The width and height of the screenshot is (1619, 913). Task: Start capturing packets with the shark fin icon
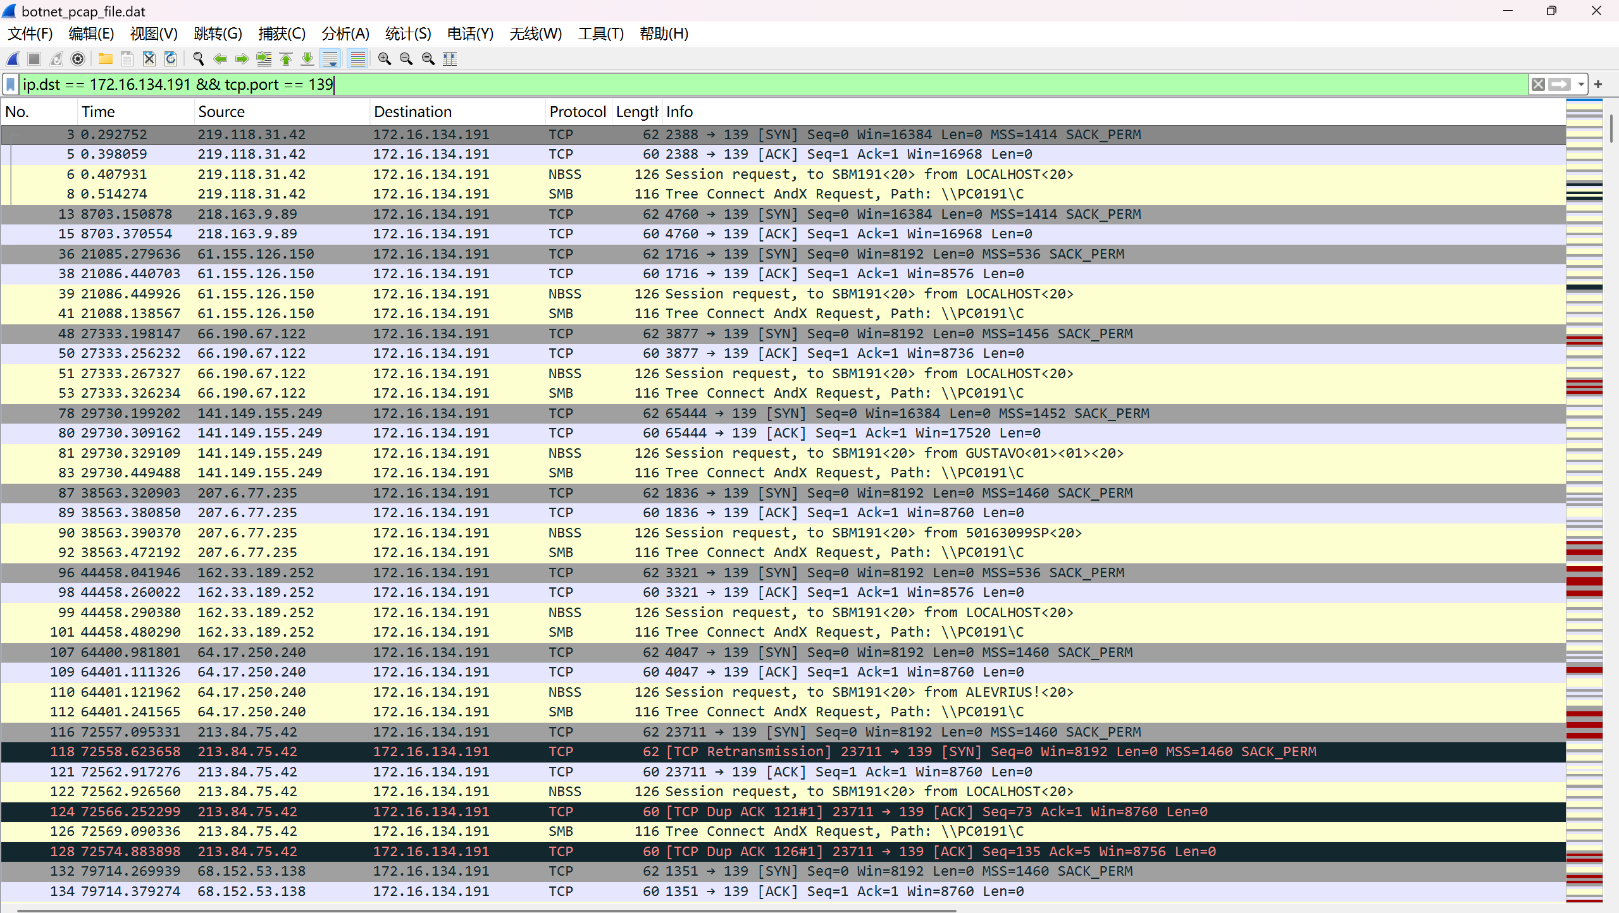[x=13, y=59]
